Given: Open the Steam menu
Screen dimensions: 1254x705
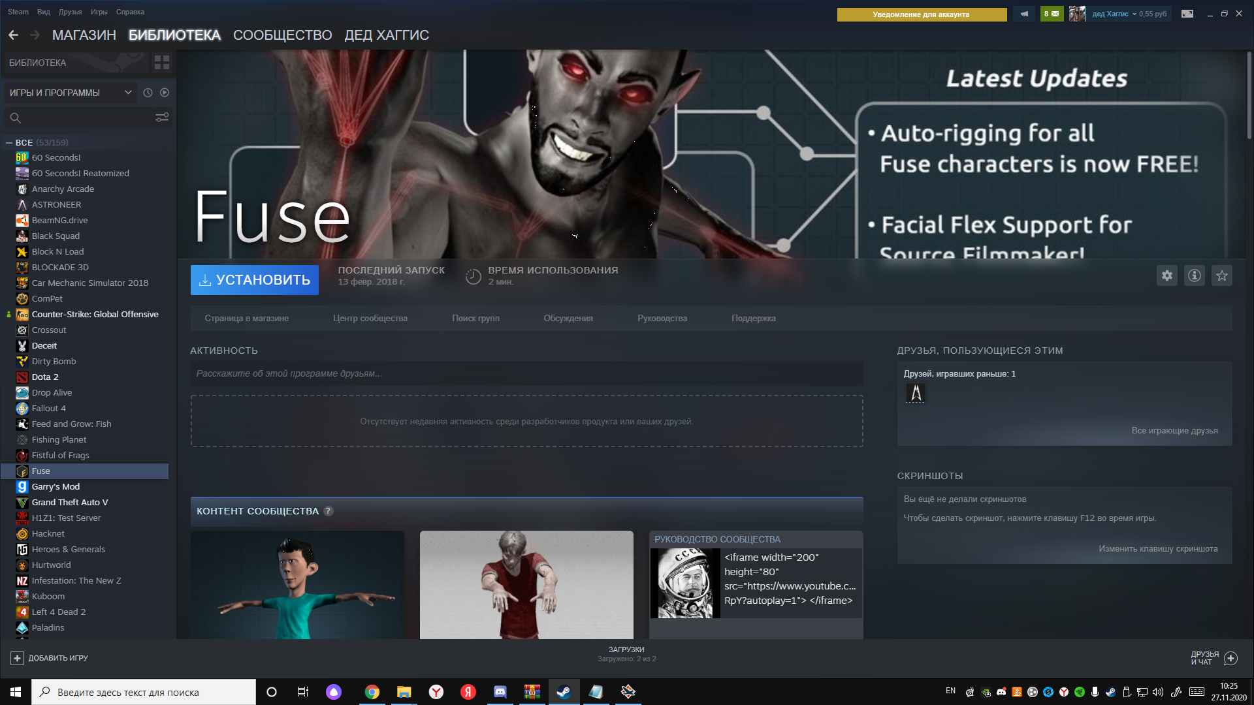Looking at the screenshot, I should pos(18,12).
